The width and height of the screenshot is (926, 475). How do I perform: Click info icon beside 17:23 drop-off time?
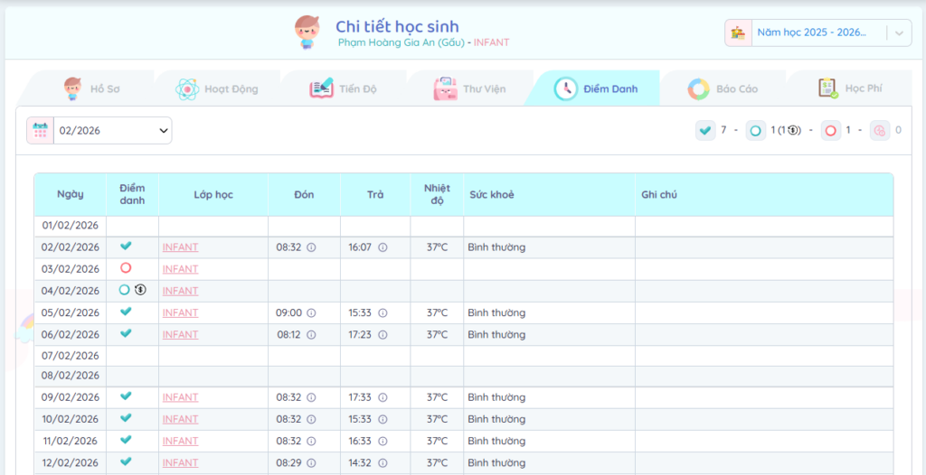tap(383, 335)
